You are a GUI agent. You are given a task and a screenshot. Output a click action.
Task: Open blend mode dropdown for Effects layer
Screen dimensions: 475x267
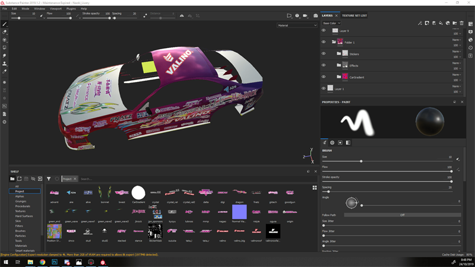pyautogui.click(x=456, y=63)
